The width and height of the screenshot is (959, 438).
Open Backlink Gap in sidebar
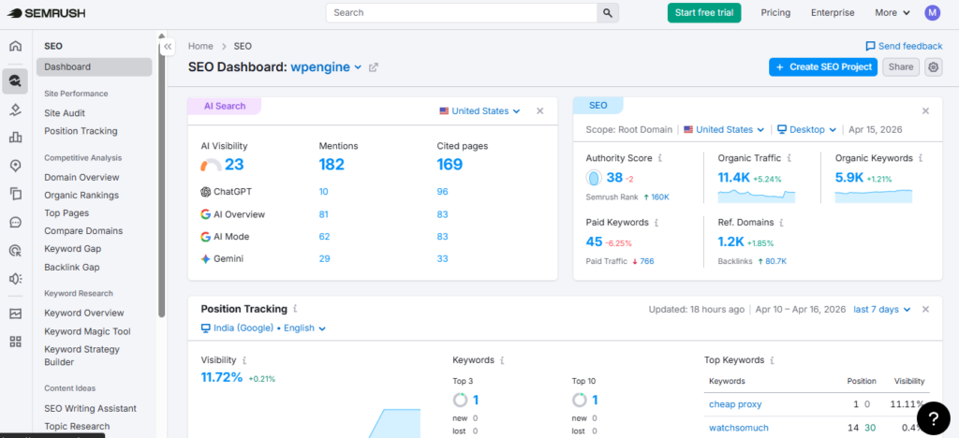71,267
